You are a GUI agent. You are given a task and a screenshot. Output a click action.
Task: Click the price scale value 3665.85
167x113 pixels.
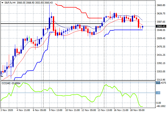(161, 5)
